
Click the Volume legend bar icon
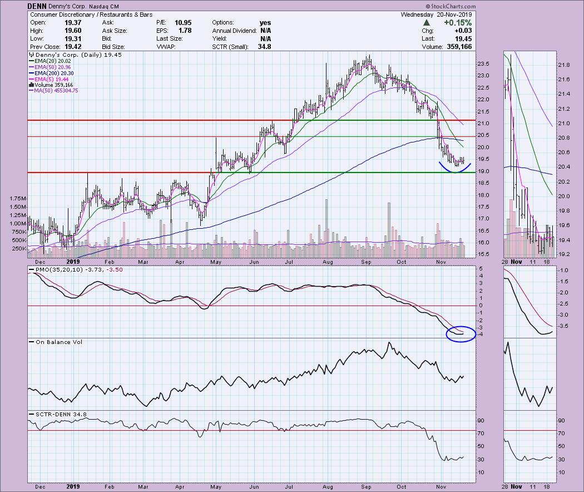point(31,85)
